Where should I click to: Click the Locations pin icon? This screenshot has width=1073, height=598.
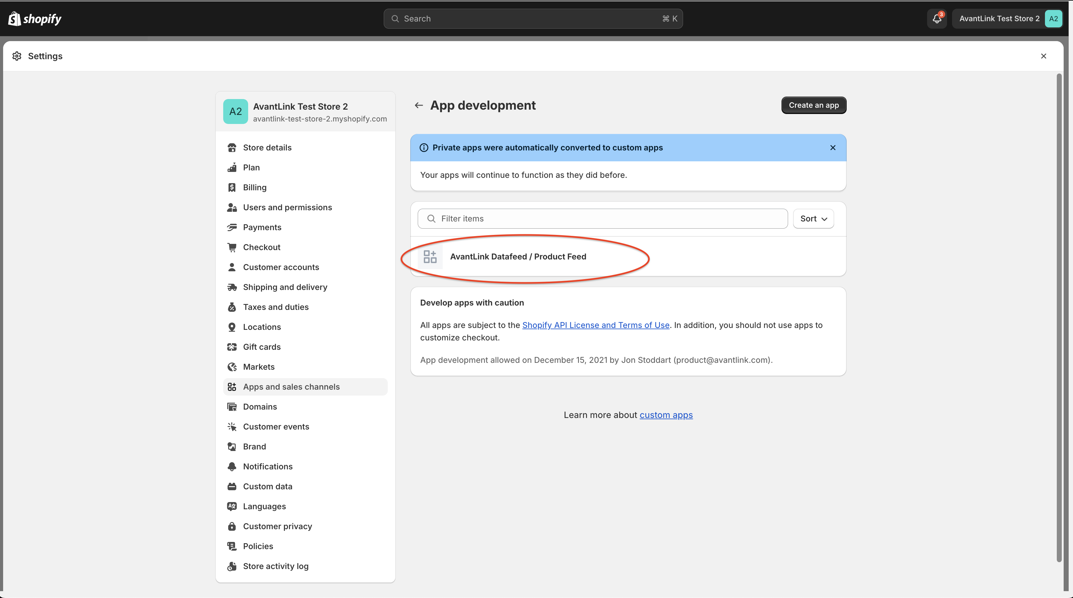(232, 327)
